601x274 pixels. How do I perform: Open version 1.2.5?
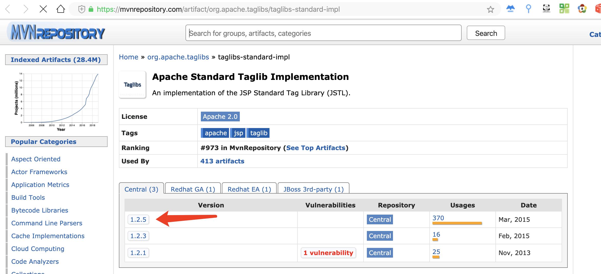click(138, 219)
